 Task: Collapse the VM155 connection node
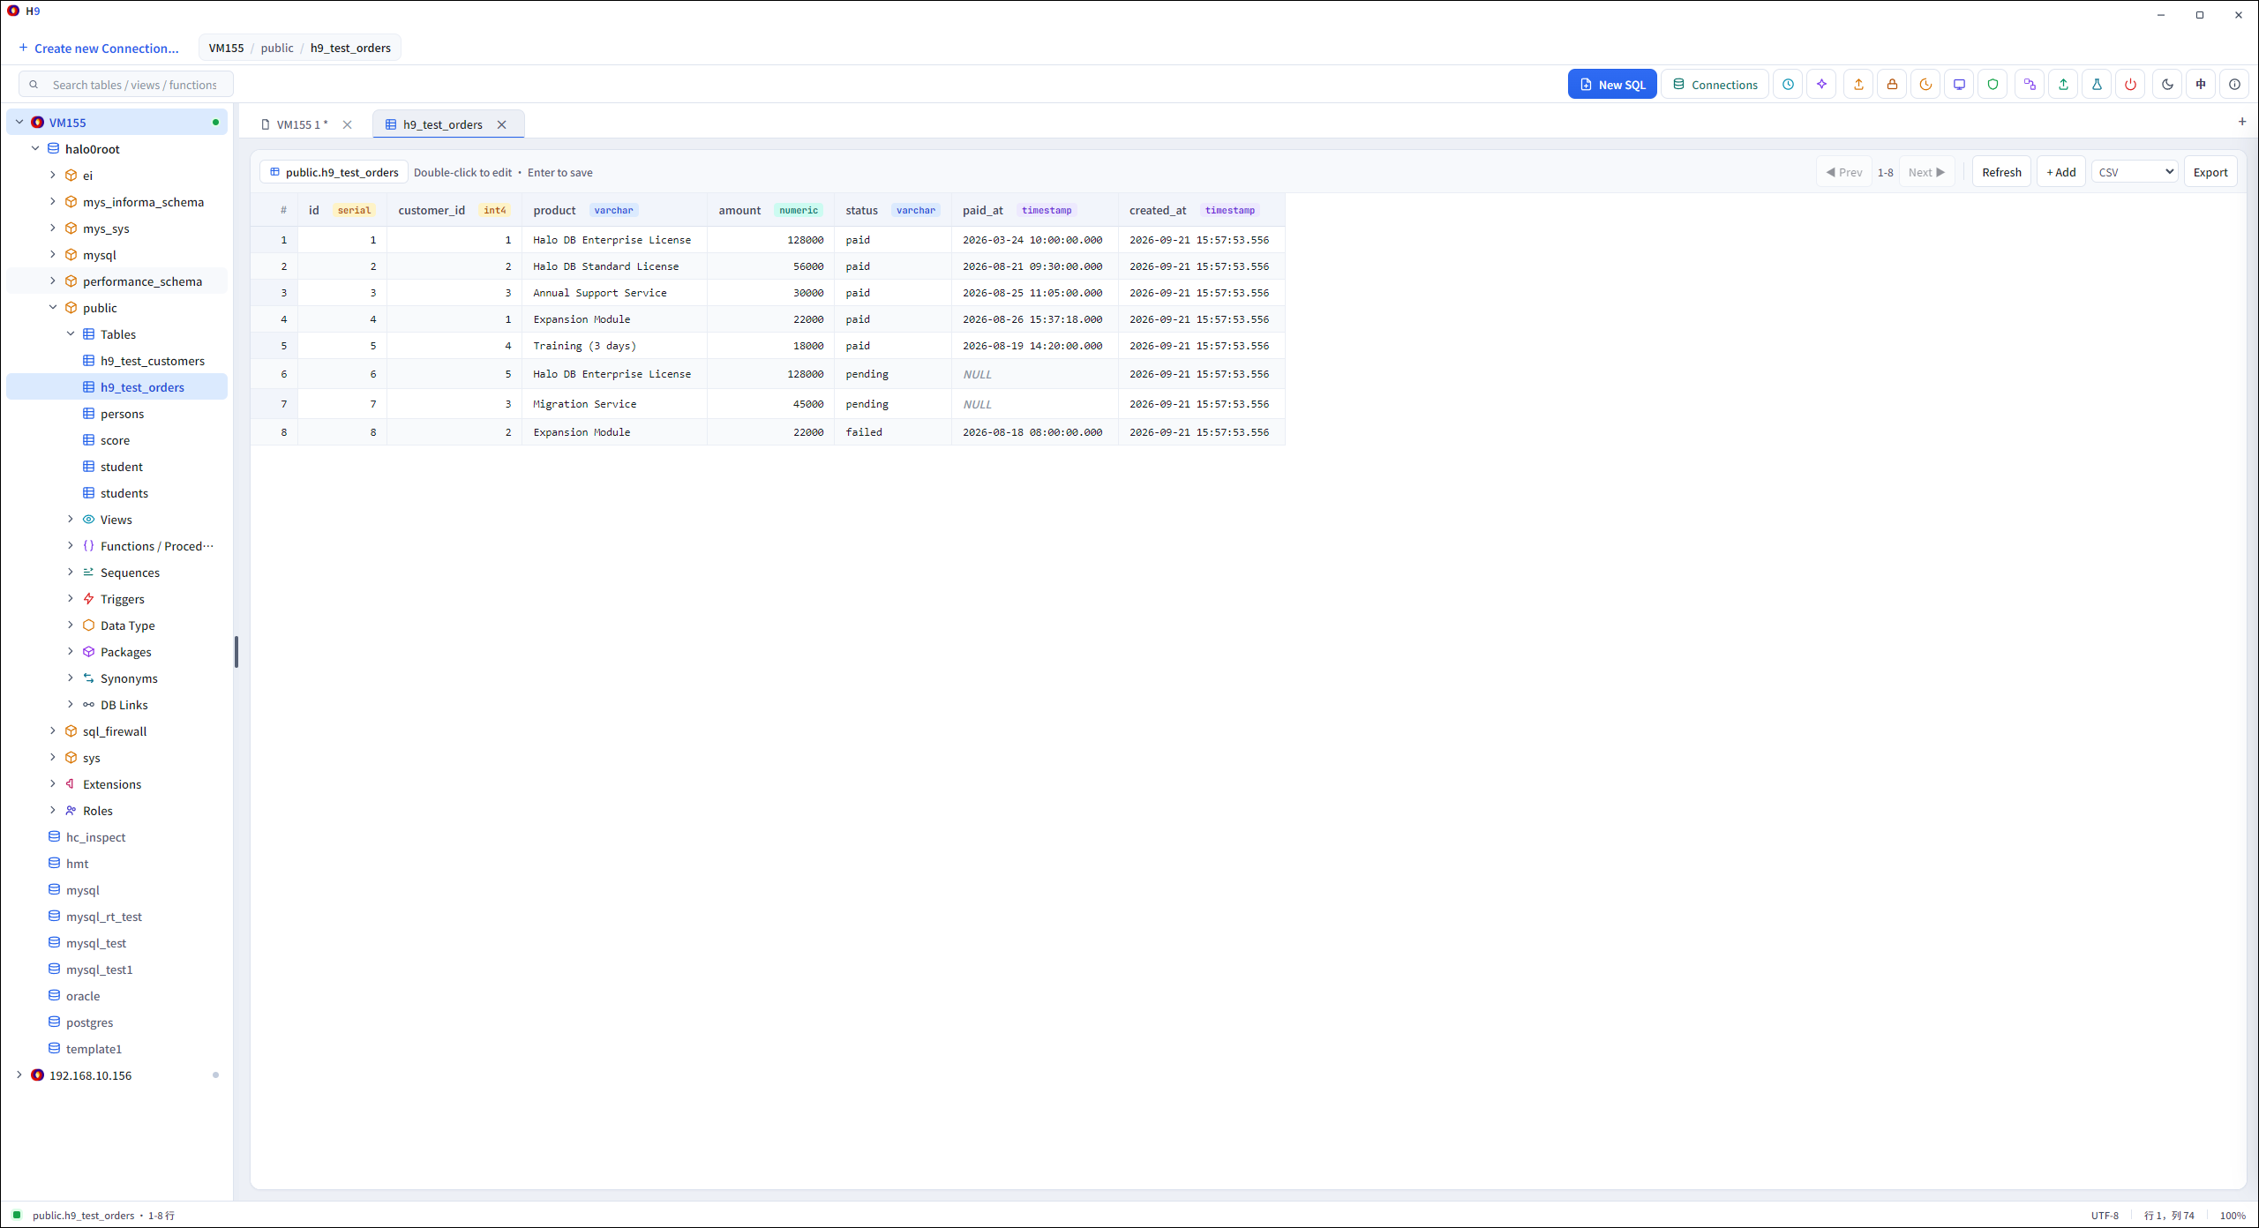click(19, 123)
